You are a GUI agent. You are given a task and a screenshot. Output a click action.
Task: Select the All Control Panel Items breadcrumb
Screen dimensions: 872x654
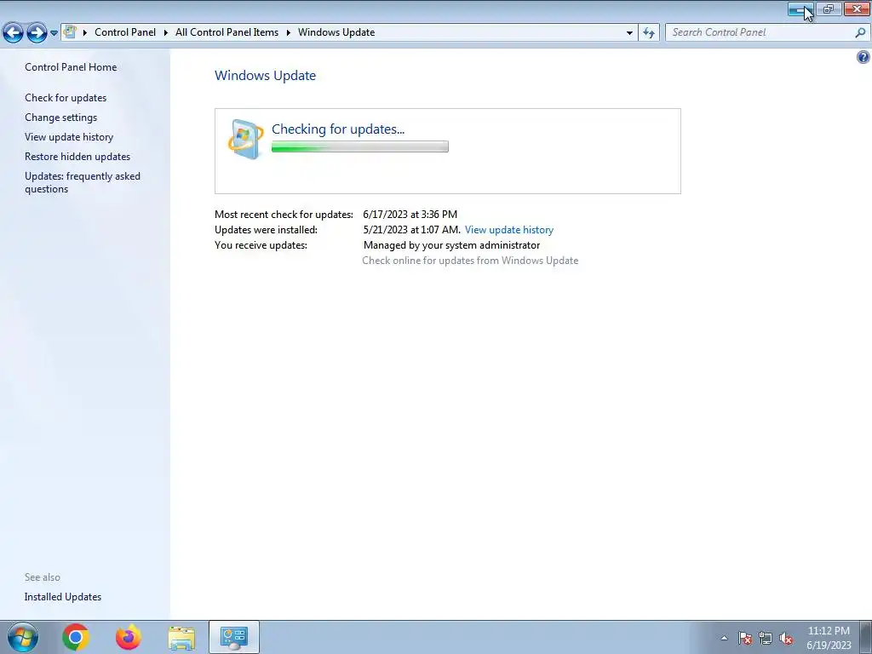(227, 32)
